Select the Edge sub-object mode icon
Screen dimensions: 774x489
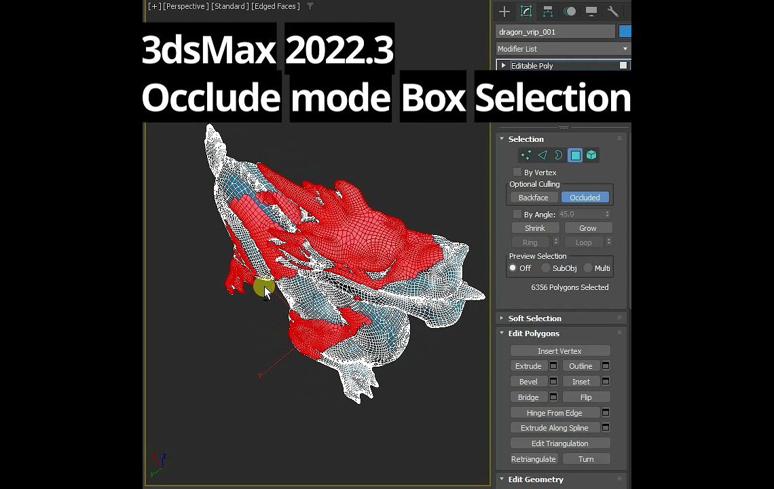click(542, 155)
